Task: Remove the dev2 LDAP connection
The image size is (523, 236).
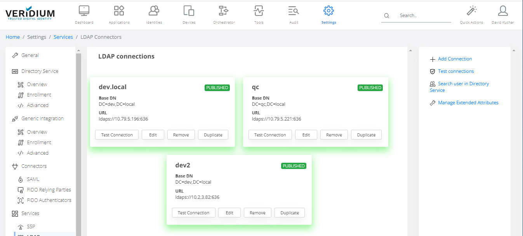Action: [x=257, y=213]
